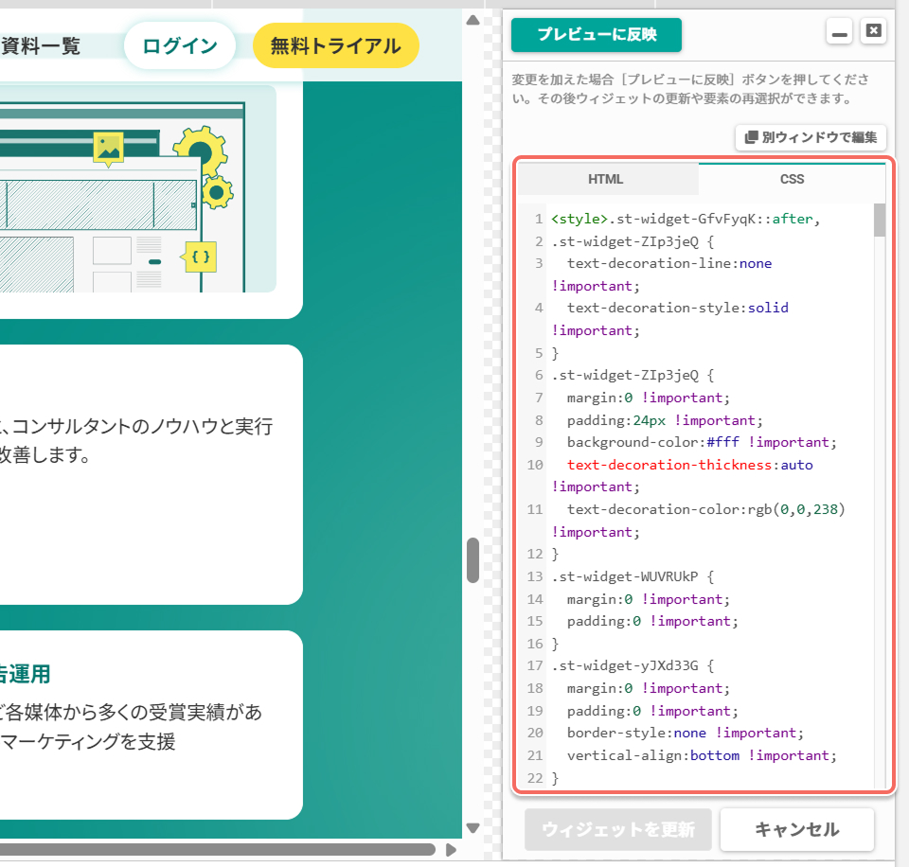Click the small gear icon in illustration
The width and height of the screenshot is (909, 867).
217,193
